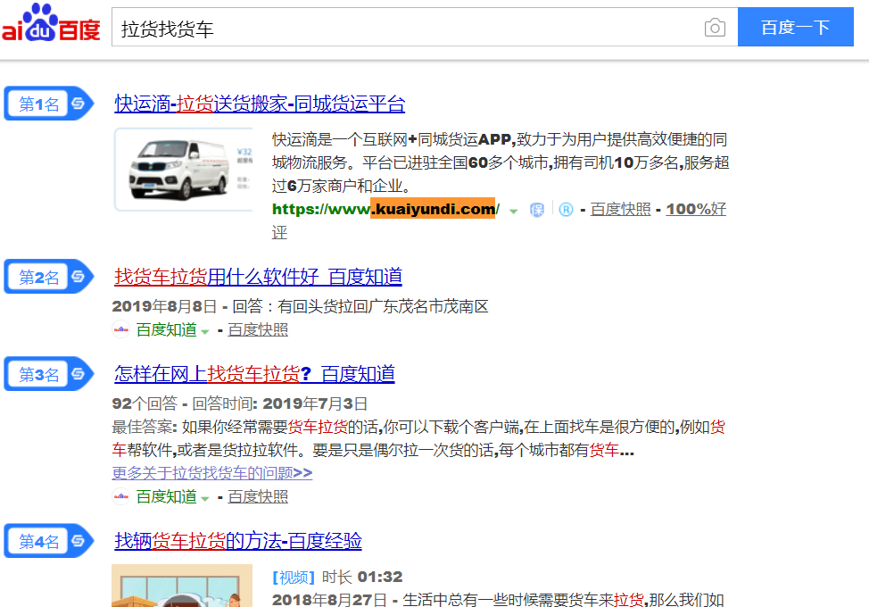This screenshot has height=607, width=869.
Task: Click the Baidu logo
Action: (51, 23)
